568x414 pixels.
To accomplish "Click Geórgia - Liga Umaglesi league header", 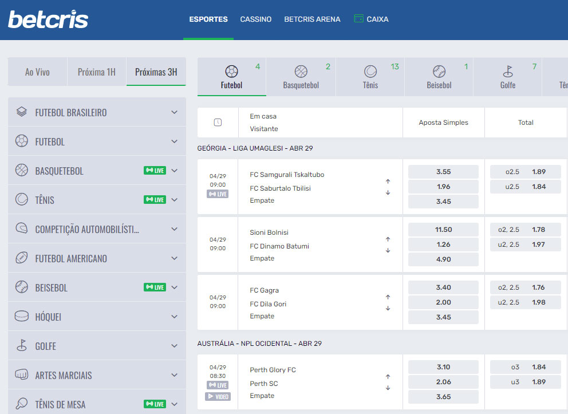I will 255,148.
